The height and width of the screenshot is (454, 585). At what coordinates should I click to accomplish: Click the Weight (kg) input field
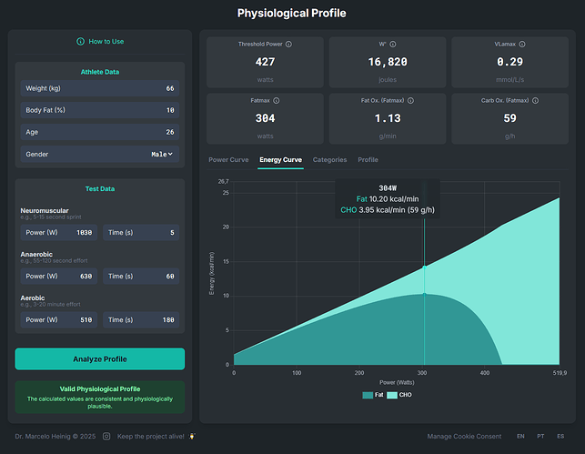pos(100,88)
